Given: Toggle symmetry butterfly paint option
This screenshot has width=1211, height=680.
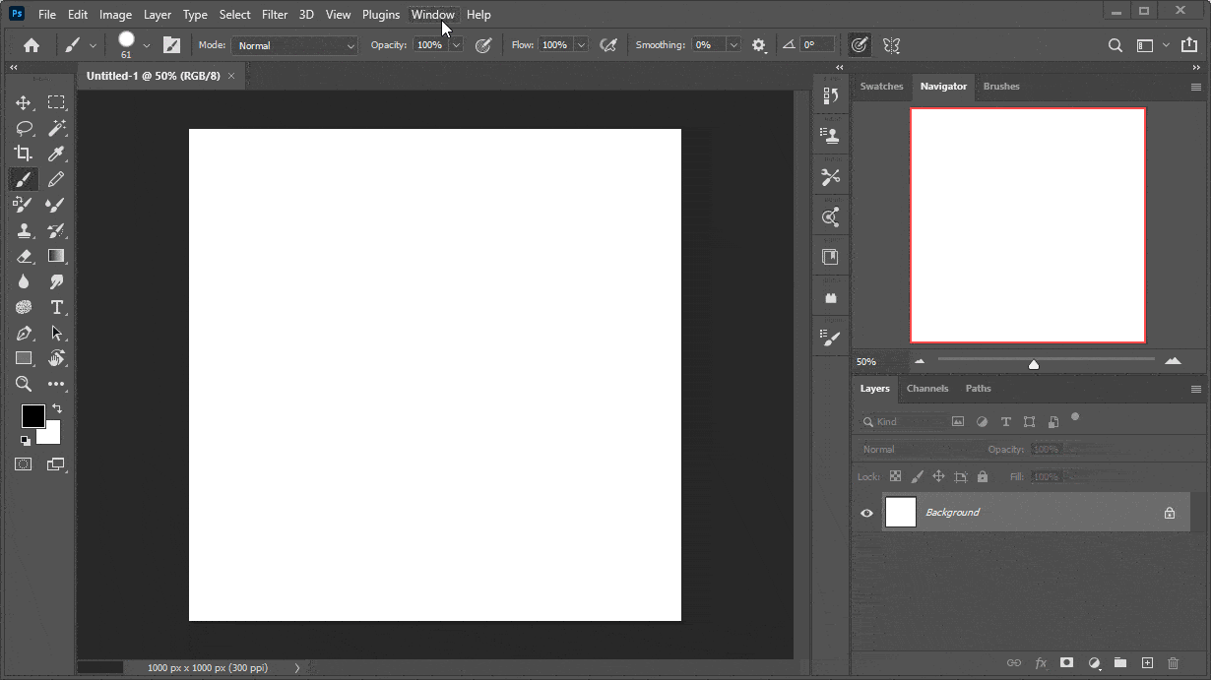Looking at the screenshot, I should coord(892,45).
